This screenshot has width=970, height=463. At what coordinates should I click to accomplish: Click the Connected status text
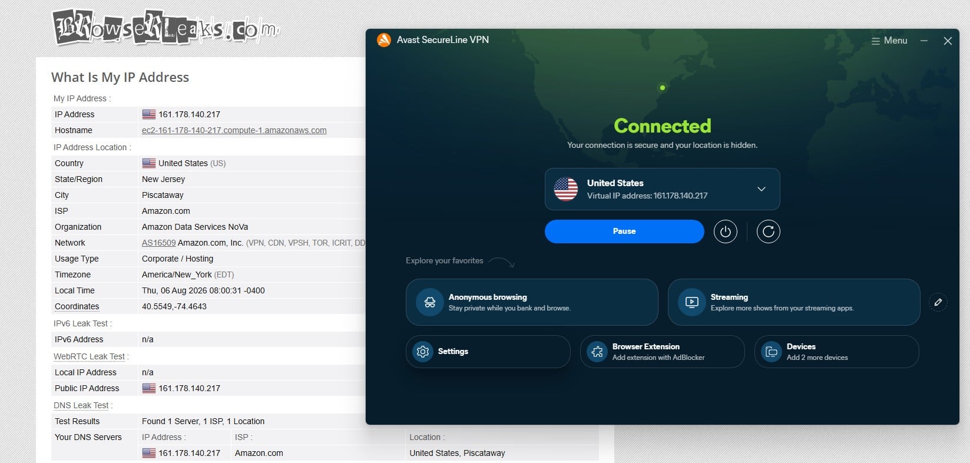[663, 125]
